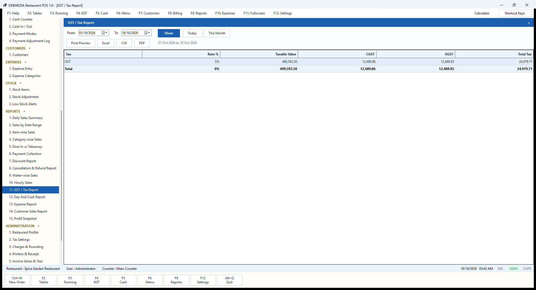
Task: Collapse the ADMINISTRATION section arrow
Action: coord(38,226)
